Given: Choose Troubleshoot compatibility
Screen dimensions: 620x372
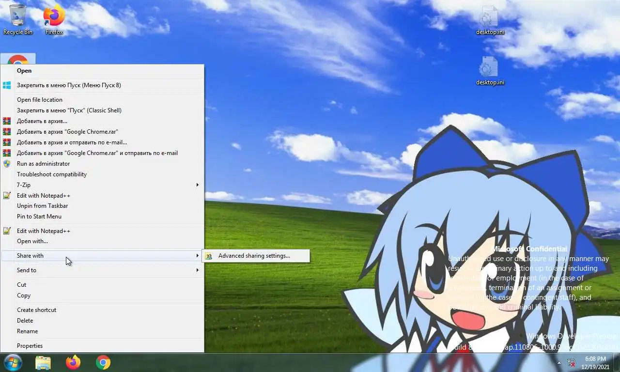Looking at the screenshot, I should 103,174.
